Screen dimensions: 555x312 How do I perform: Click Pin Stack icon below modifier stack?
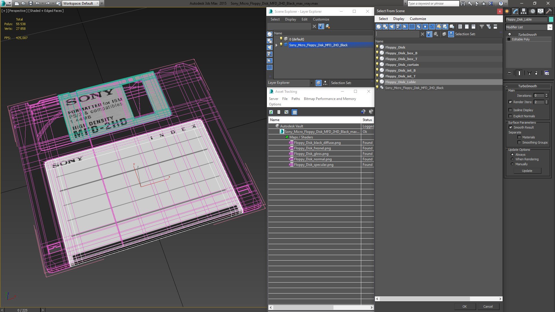[509, 73]
